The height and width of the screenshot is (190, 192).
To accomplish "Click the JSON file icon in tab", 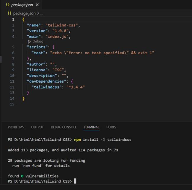I will (x=8, y=5).
